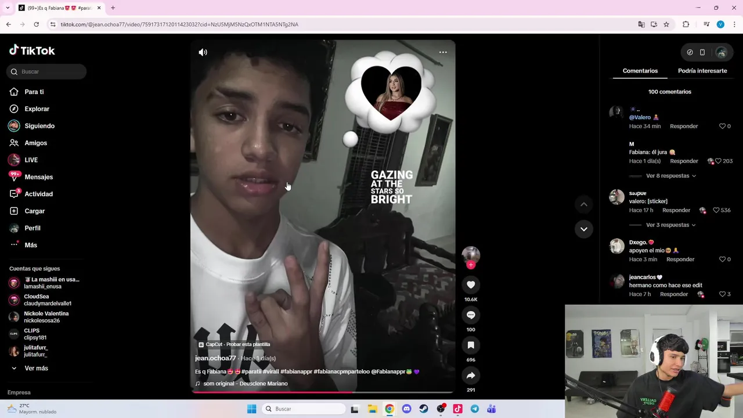
Task: Open nickolesosa26 followed account
Action: (45, 317)
